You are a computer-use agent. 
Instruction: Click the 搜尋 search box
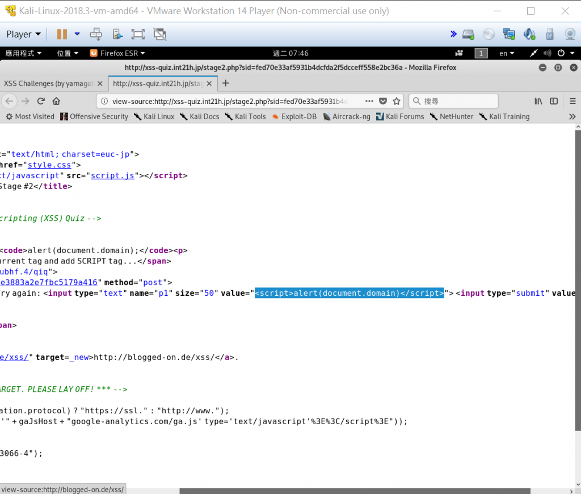453,101
